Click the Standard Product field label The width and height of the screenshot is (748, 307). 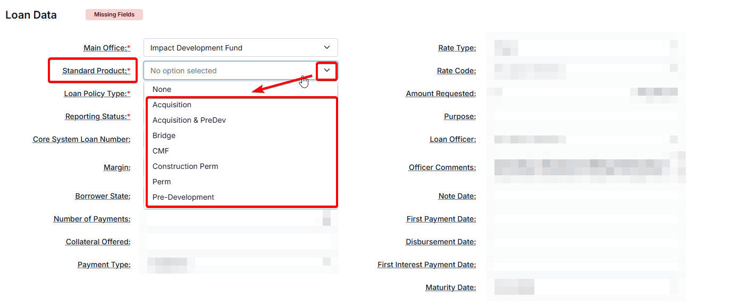pos(96,71)
